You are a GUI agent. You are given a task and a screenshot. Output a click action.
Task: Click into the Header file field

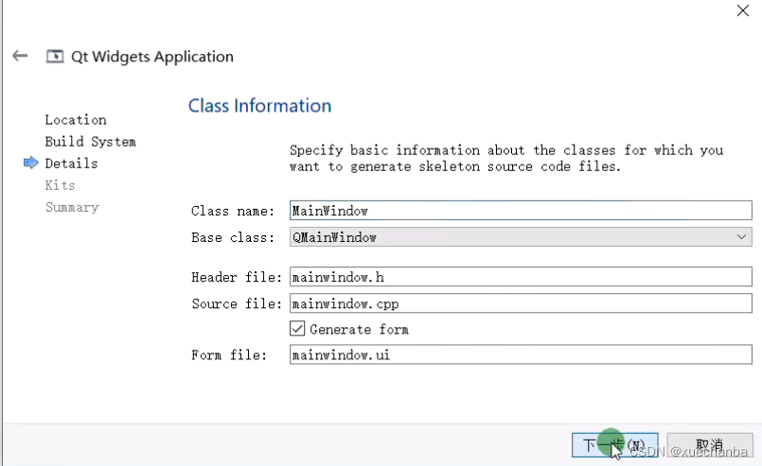click(521, 277)
